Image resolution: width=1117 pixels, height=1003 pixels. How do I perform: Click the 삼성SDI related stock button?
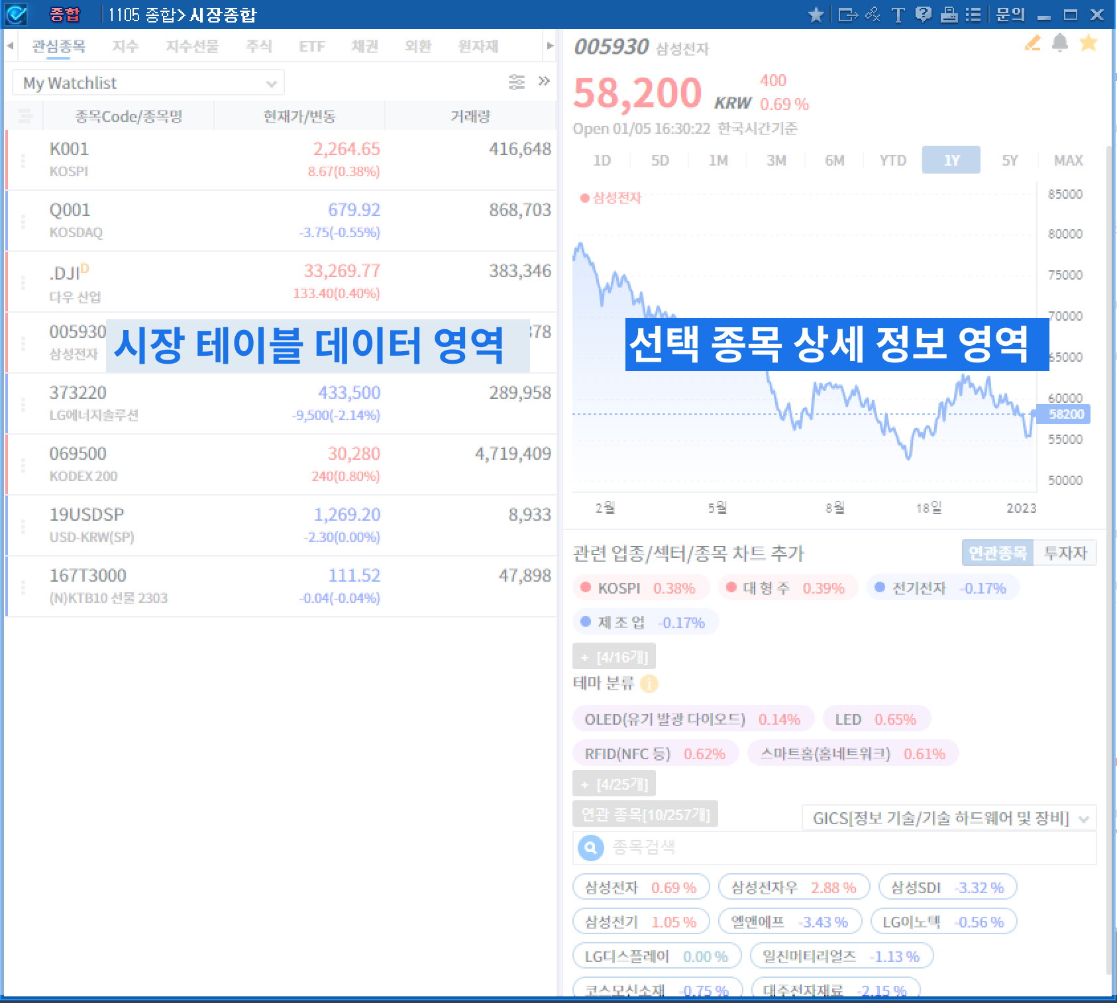pyautogui.click(x=947, y=888)
